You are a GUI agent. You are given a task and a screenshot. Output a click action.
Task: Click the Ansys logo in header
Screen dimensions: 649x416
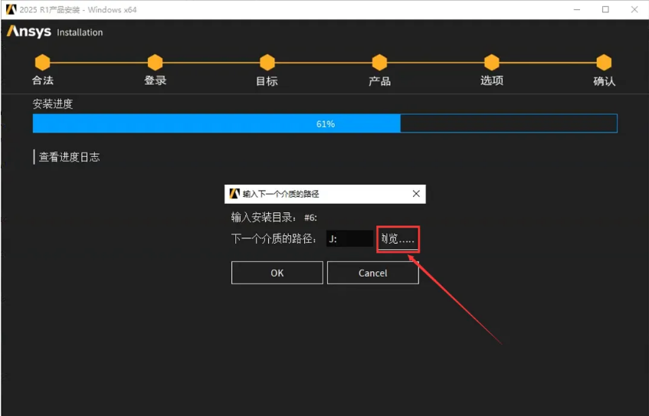[29, 31]
